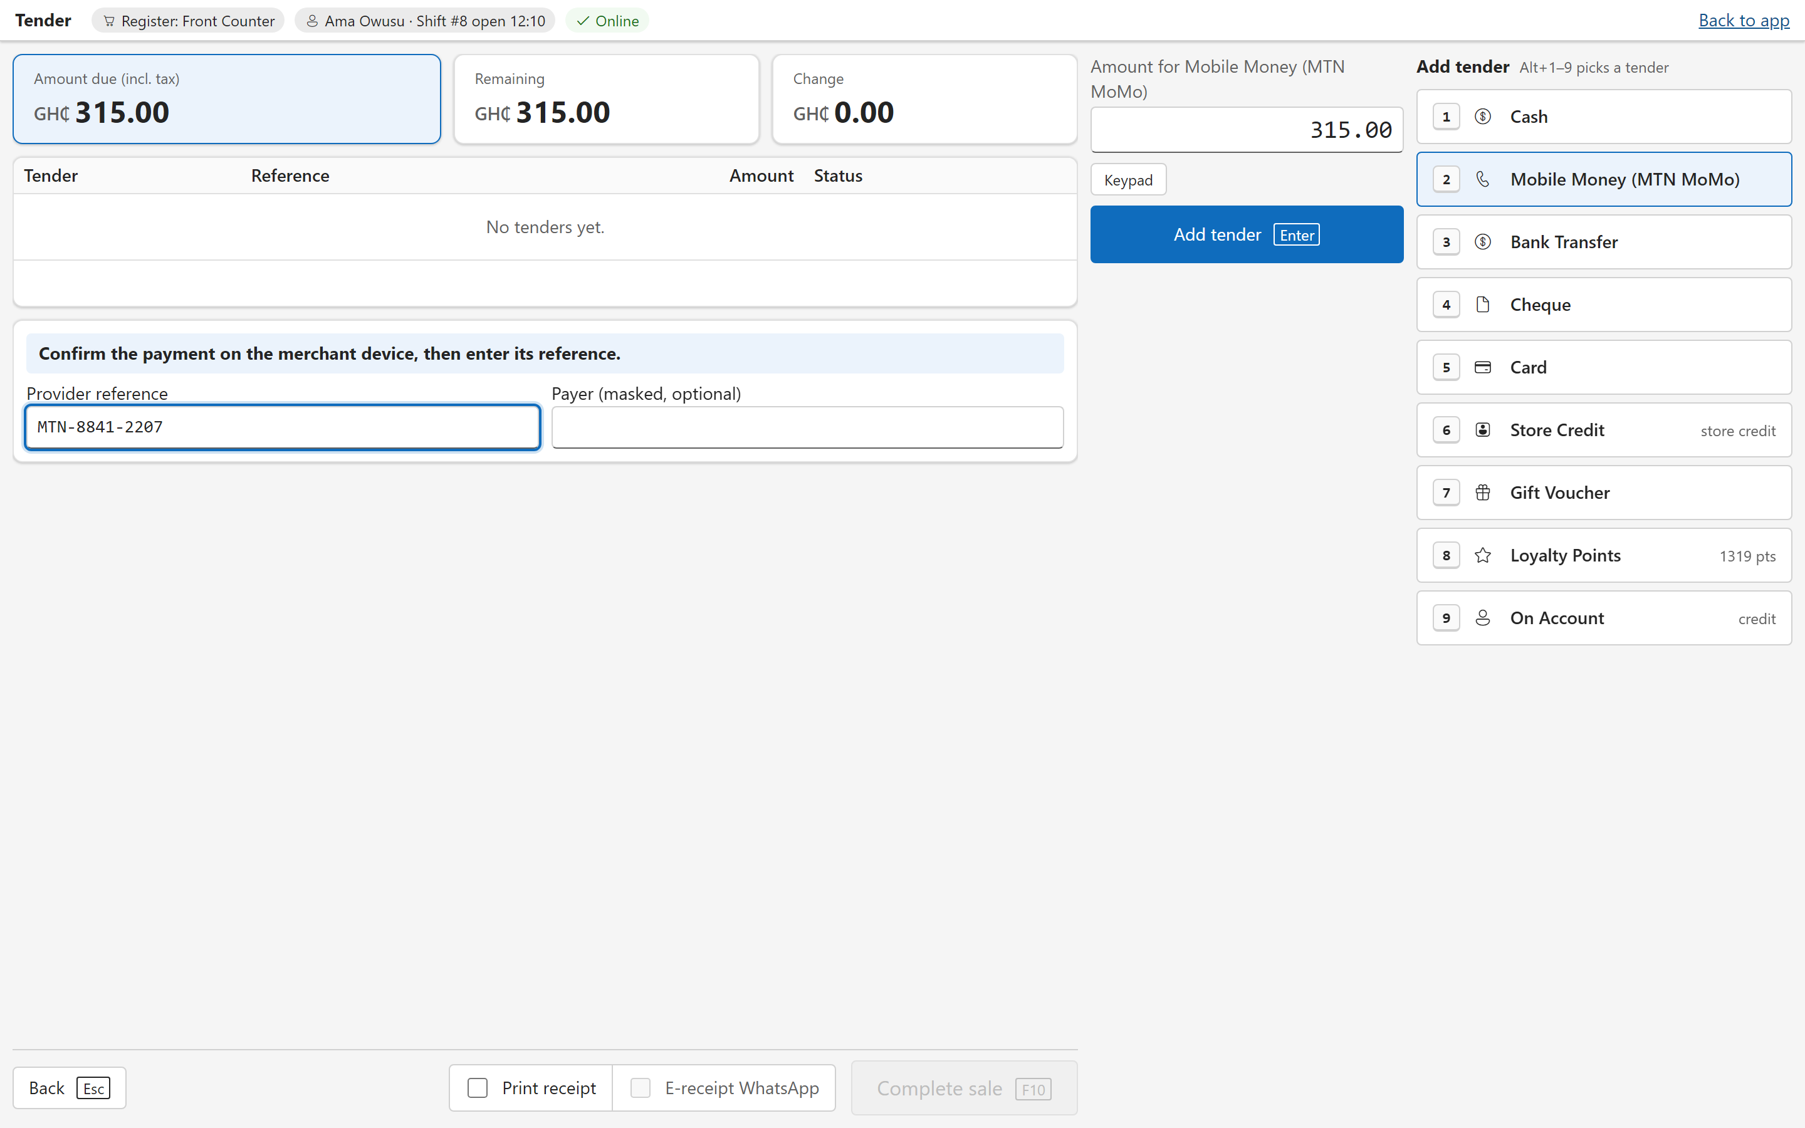Click the On Account person icon
Viewport: 1805px width, 1128px height.
pos(1482,618)
